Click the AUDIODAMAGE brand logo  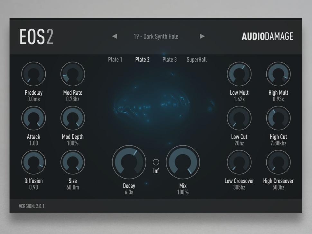coord(267,36)
